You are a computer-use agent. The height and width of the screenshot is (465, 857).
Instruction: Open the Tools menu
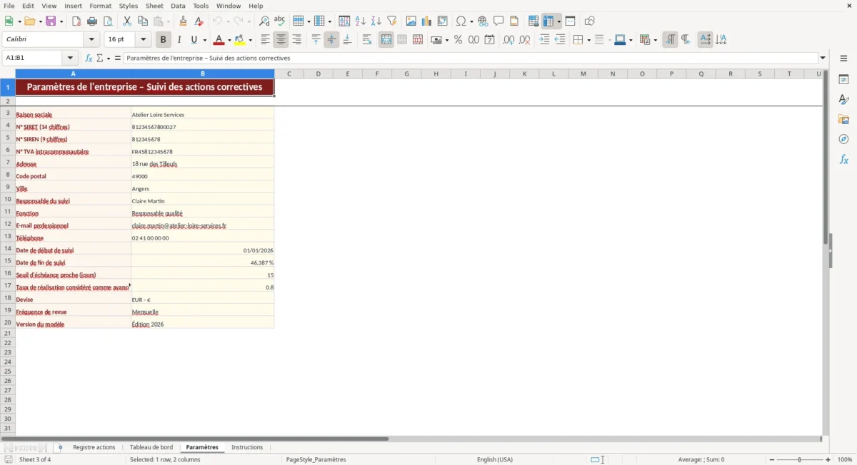coord(201,6)
